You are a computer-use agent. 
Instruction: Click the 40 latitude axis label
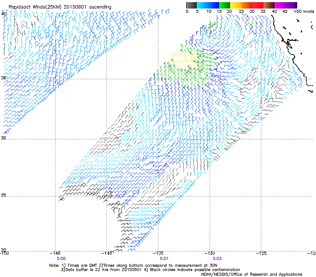[x=3, y=14]
